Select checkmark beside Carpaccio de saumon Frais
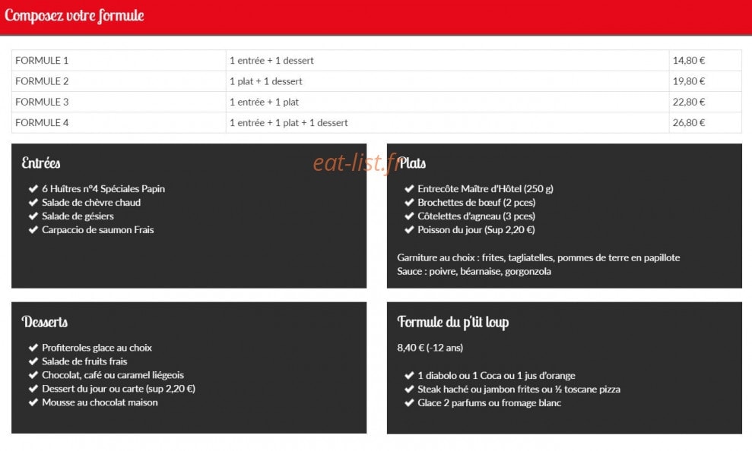 click(x=33, y=230)
